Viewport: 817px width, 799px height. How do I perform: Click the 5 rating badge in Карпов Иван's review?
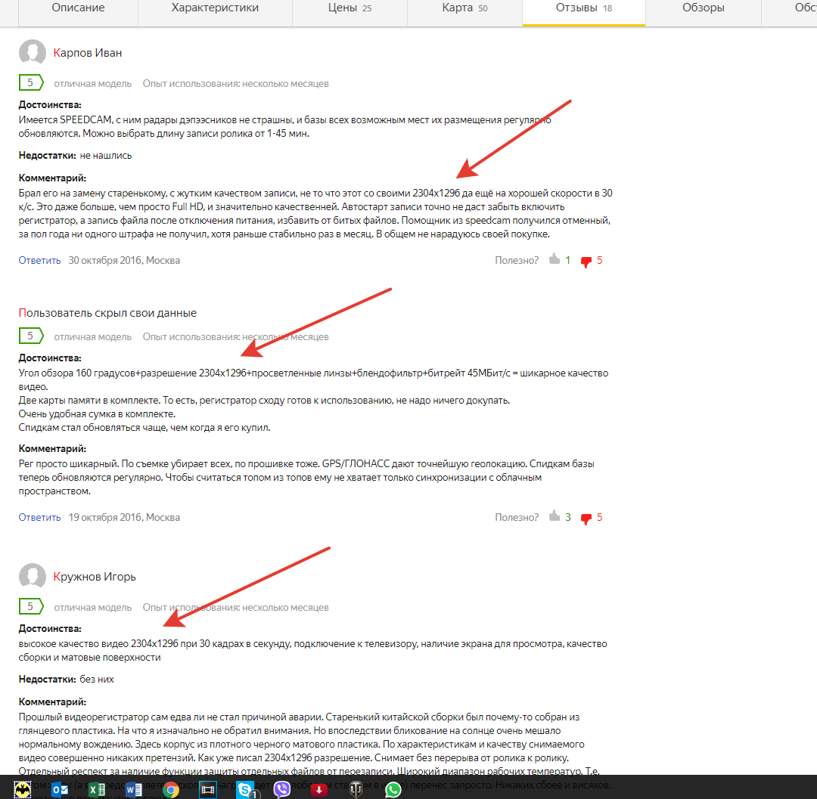[31, 82]
